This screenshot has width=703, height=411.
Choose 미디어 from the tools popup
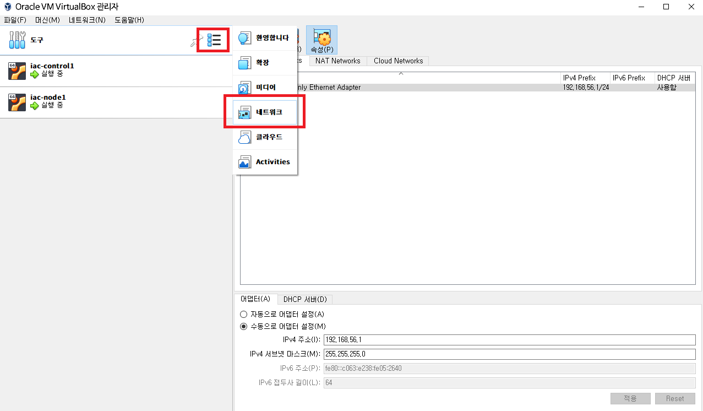(x=265, y=88)
